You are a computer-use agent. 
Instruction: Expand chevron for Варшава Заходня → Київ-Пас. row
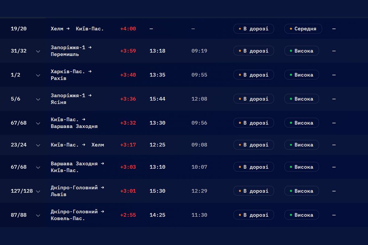tap(38, 167)
